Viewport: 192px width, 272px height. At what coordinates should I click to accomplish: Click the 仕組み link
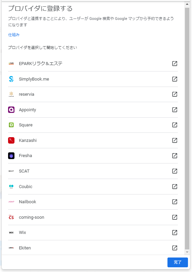[14, 35]
